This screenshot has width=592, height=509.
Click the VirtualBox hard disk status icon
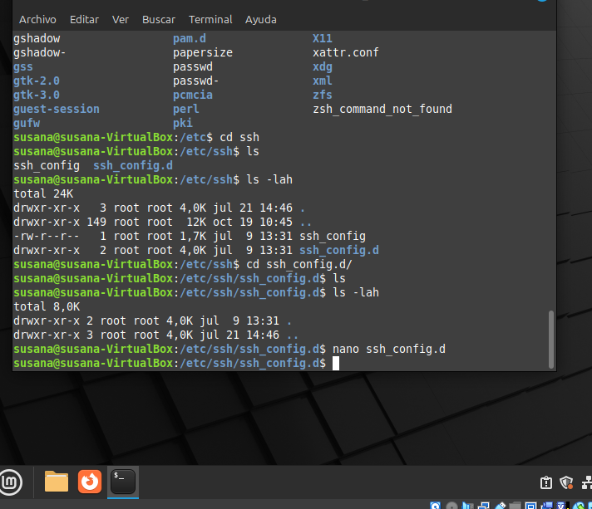pyautogui.click(x=435, y=506)
